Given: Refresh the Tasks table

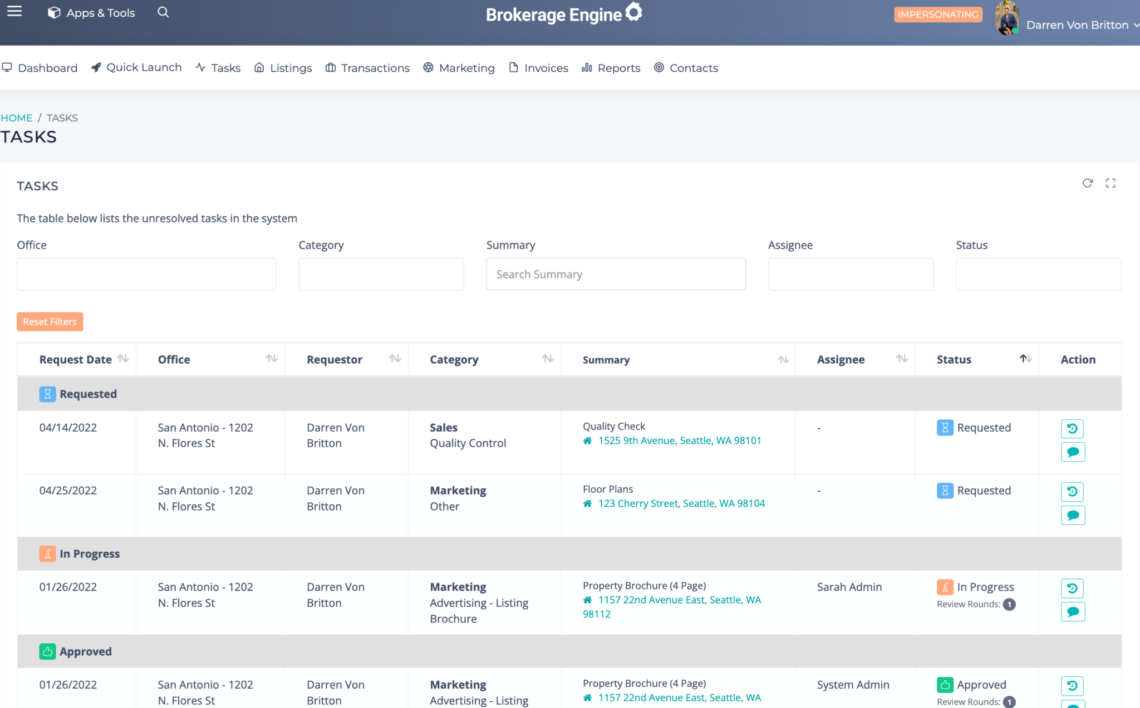Looking at the screenshot, I should coord(1088,183).
